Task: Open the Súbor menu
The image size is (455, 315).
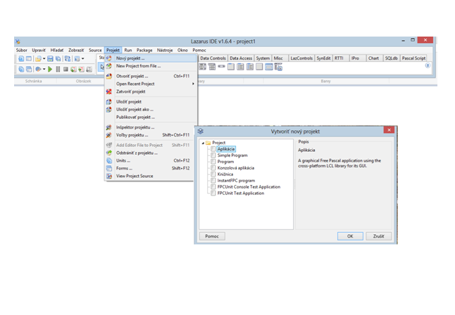Action: point(21,50)
